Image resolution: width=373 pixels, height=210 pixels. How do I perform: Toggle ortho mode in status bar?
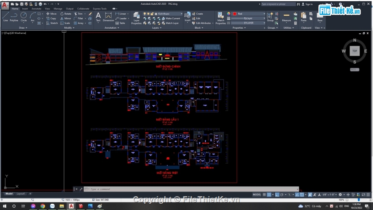pyautogui.click(x=277, y=195)
